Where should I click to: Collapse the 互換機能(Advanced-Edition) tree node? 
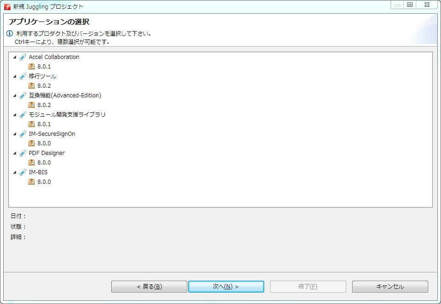[15, 96]
